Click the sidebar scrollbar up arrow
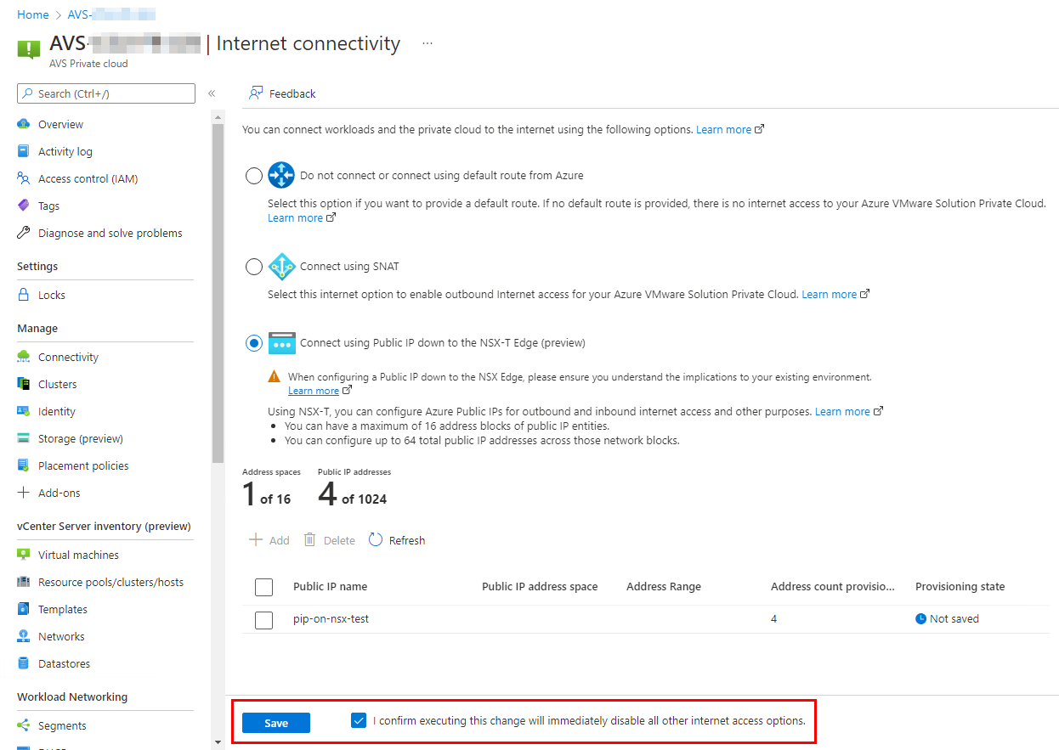Image resolution: width=1059 pixels, height=750 pixels. click(x=218, y=116)
